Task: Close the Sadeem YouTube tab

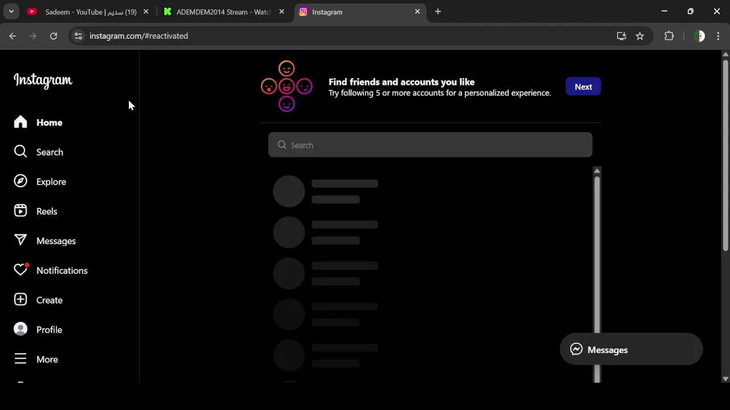Action: click(x=146, y=11)
